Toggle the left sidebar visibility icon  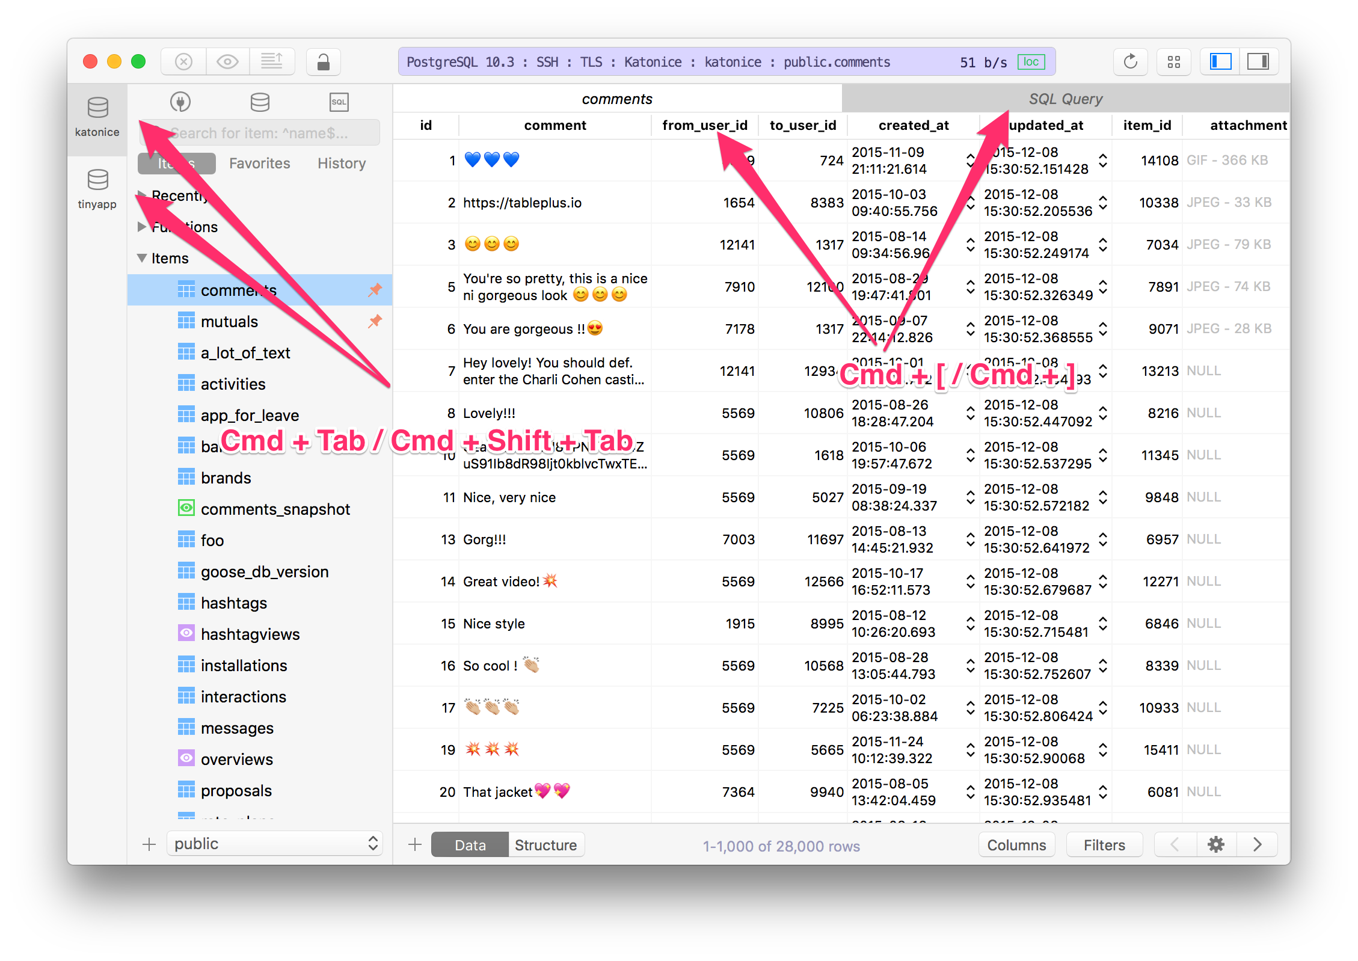[1220, 61]
